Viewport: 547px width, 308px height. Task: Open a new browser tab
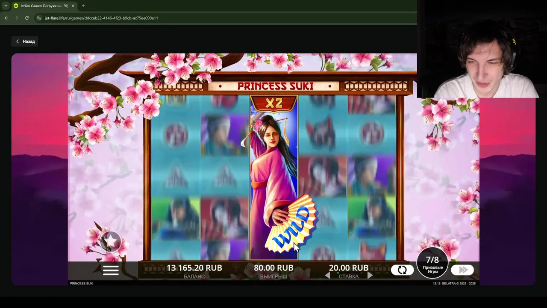coord(83,6)
